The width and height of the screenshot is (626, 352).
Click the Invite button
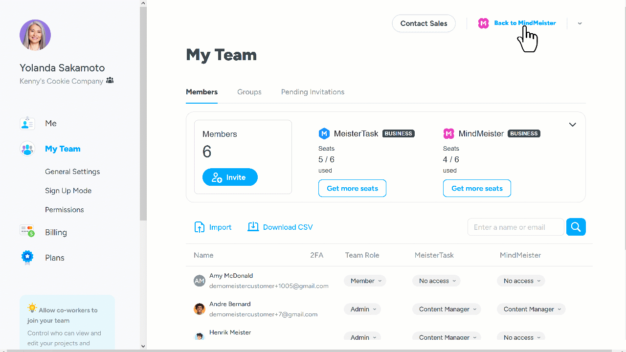tap(230, 177)
